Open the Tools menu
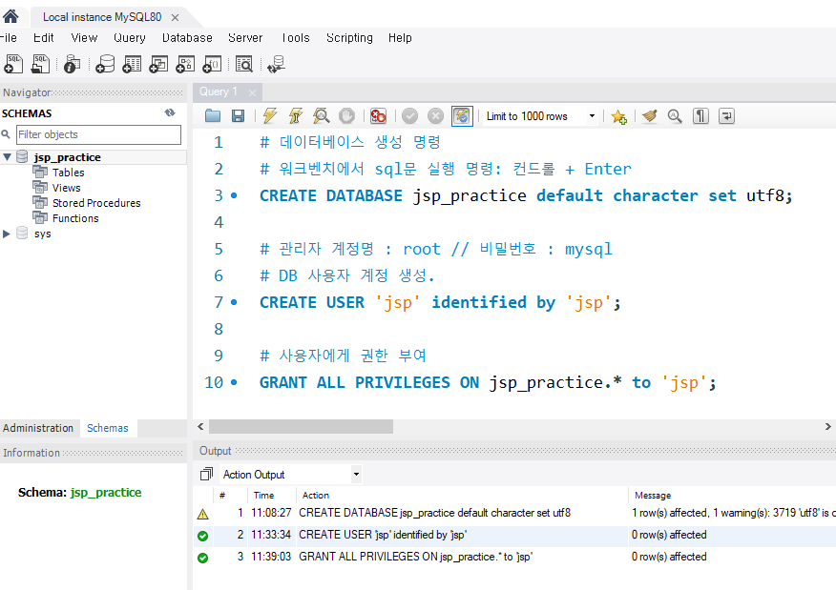Image resolution: width=836 pixels, height=590 pixels. (x=296, y=38)
